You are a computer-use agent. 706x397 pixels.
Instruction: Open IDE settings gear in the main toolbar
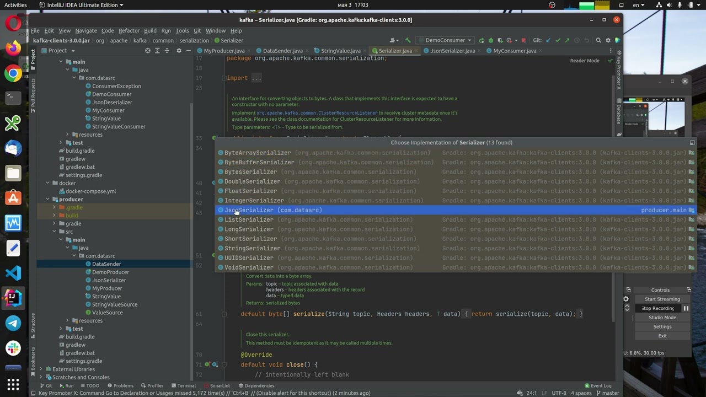[x=608, y=40]
